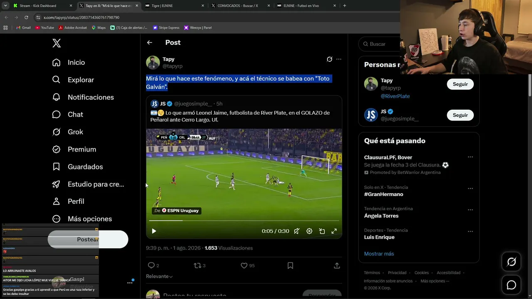Share the post via the share icon

(x=337, y=265)
